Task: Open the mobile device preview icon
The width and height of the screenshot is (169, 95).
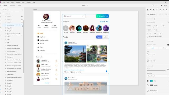Action: [x=158, y=5]
